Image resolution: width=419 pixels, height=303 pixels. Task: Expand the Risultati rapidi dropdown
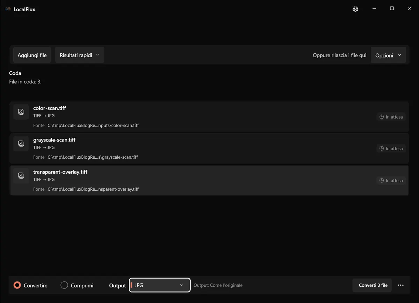click(x=80, y=55)
